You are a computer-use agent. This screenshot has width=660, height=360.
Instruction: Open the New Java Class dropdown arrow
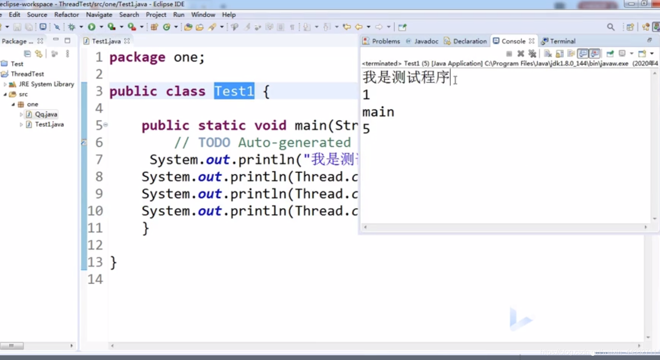pyautogui.click(x=176, y=27)
